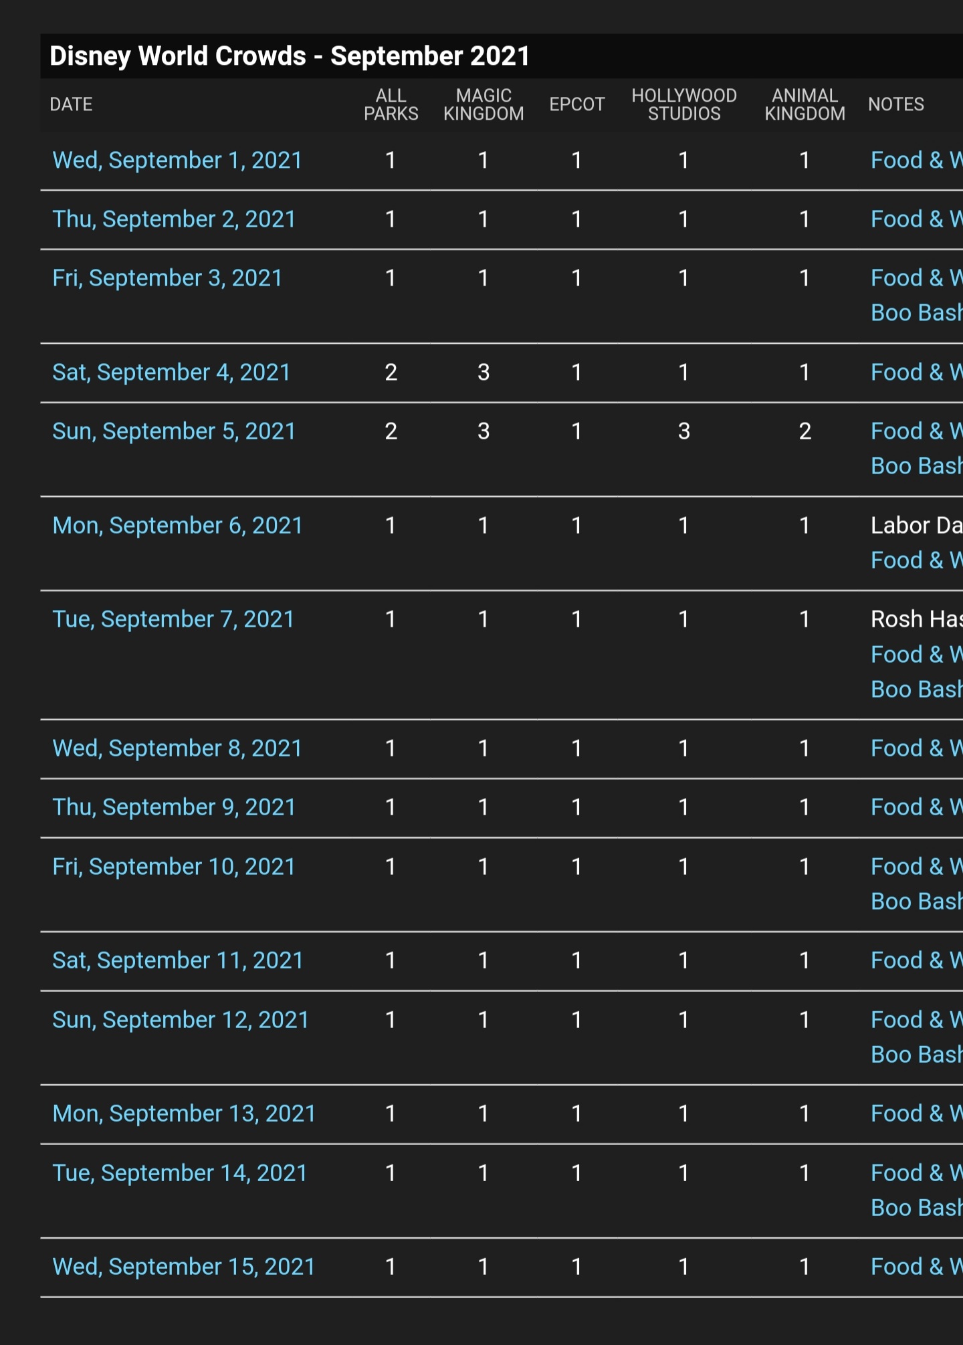Viewport: 963px width, 1345px height.
Task: Select Sat, September 4, 2021 link
Action: click(x=171, y=373)
